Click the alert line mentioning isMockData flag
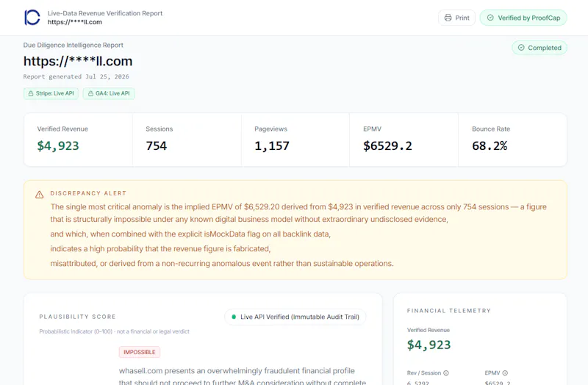 [x=190, y=234]
